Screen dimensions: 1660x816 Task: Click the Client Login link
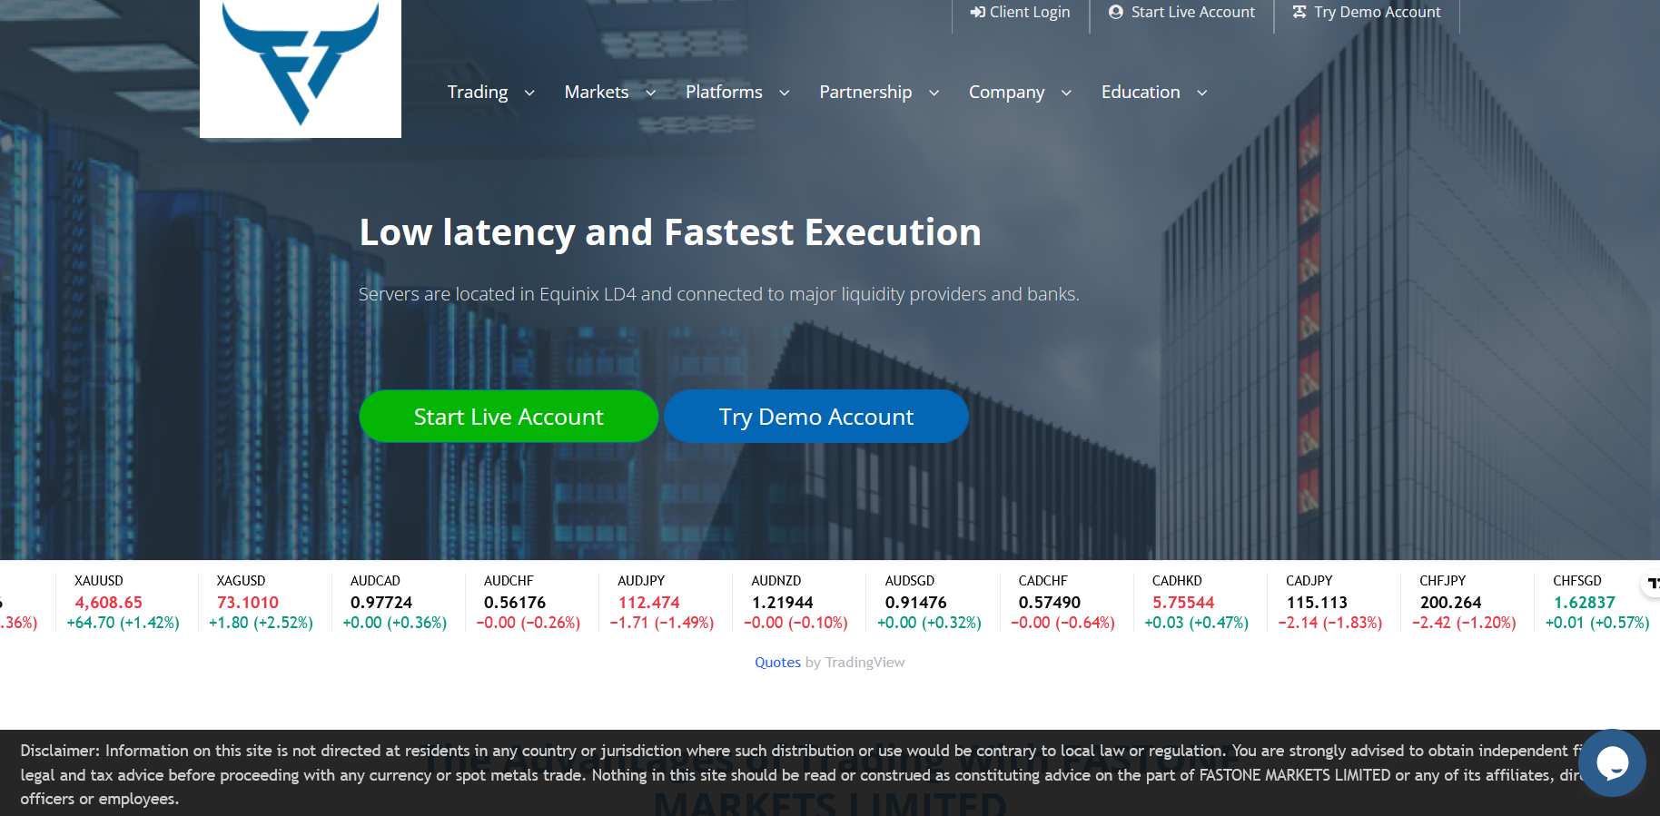pyautogui.click(x=1020, y=12)
